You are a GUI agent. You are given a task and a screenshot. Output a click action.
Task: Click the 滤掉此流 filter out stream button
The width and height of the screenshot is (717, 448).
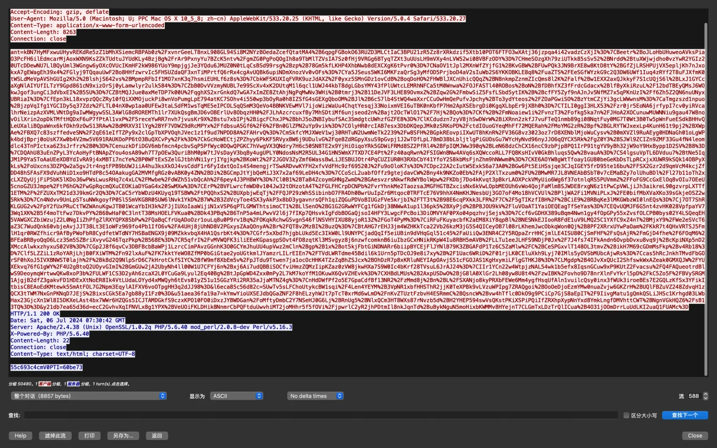coord(55,436)
